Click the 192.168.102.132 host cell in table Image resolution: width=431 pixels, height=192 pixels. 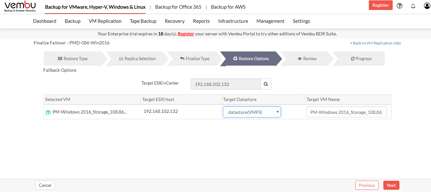click(x=161, y=111)
